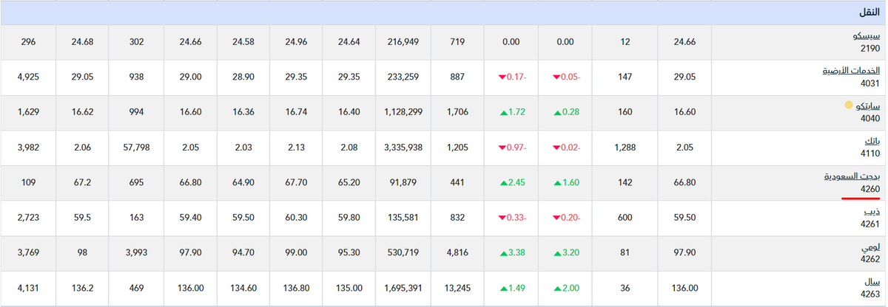The height and width of the screenshot is (307, 888).
Task: Click the price cell 134.60
Action: [243, 289]
